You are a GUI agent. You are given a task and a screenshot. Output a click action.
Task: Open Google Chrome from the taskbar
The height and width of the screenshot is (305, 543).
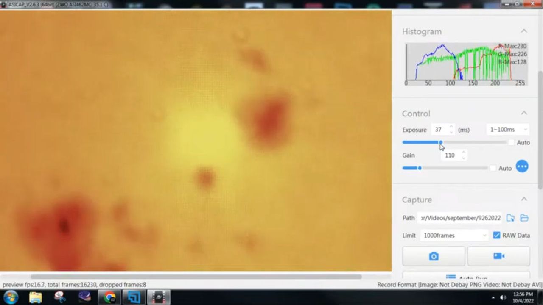[x=110, y=297]
